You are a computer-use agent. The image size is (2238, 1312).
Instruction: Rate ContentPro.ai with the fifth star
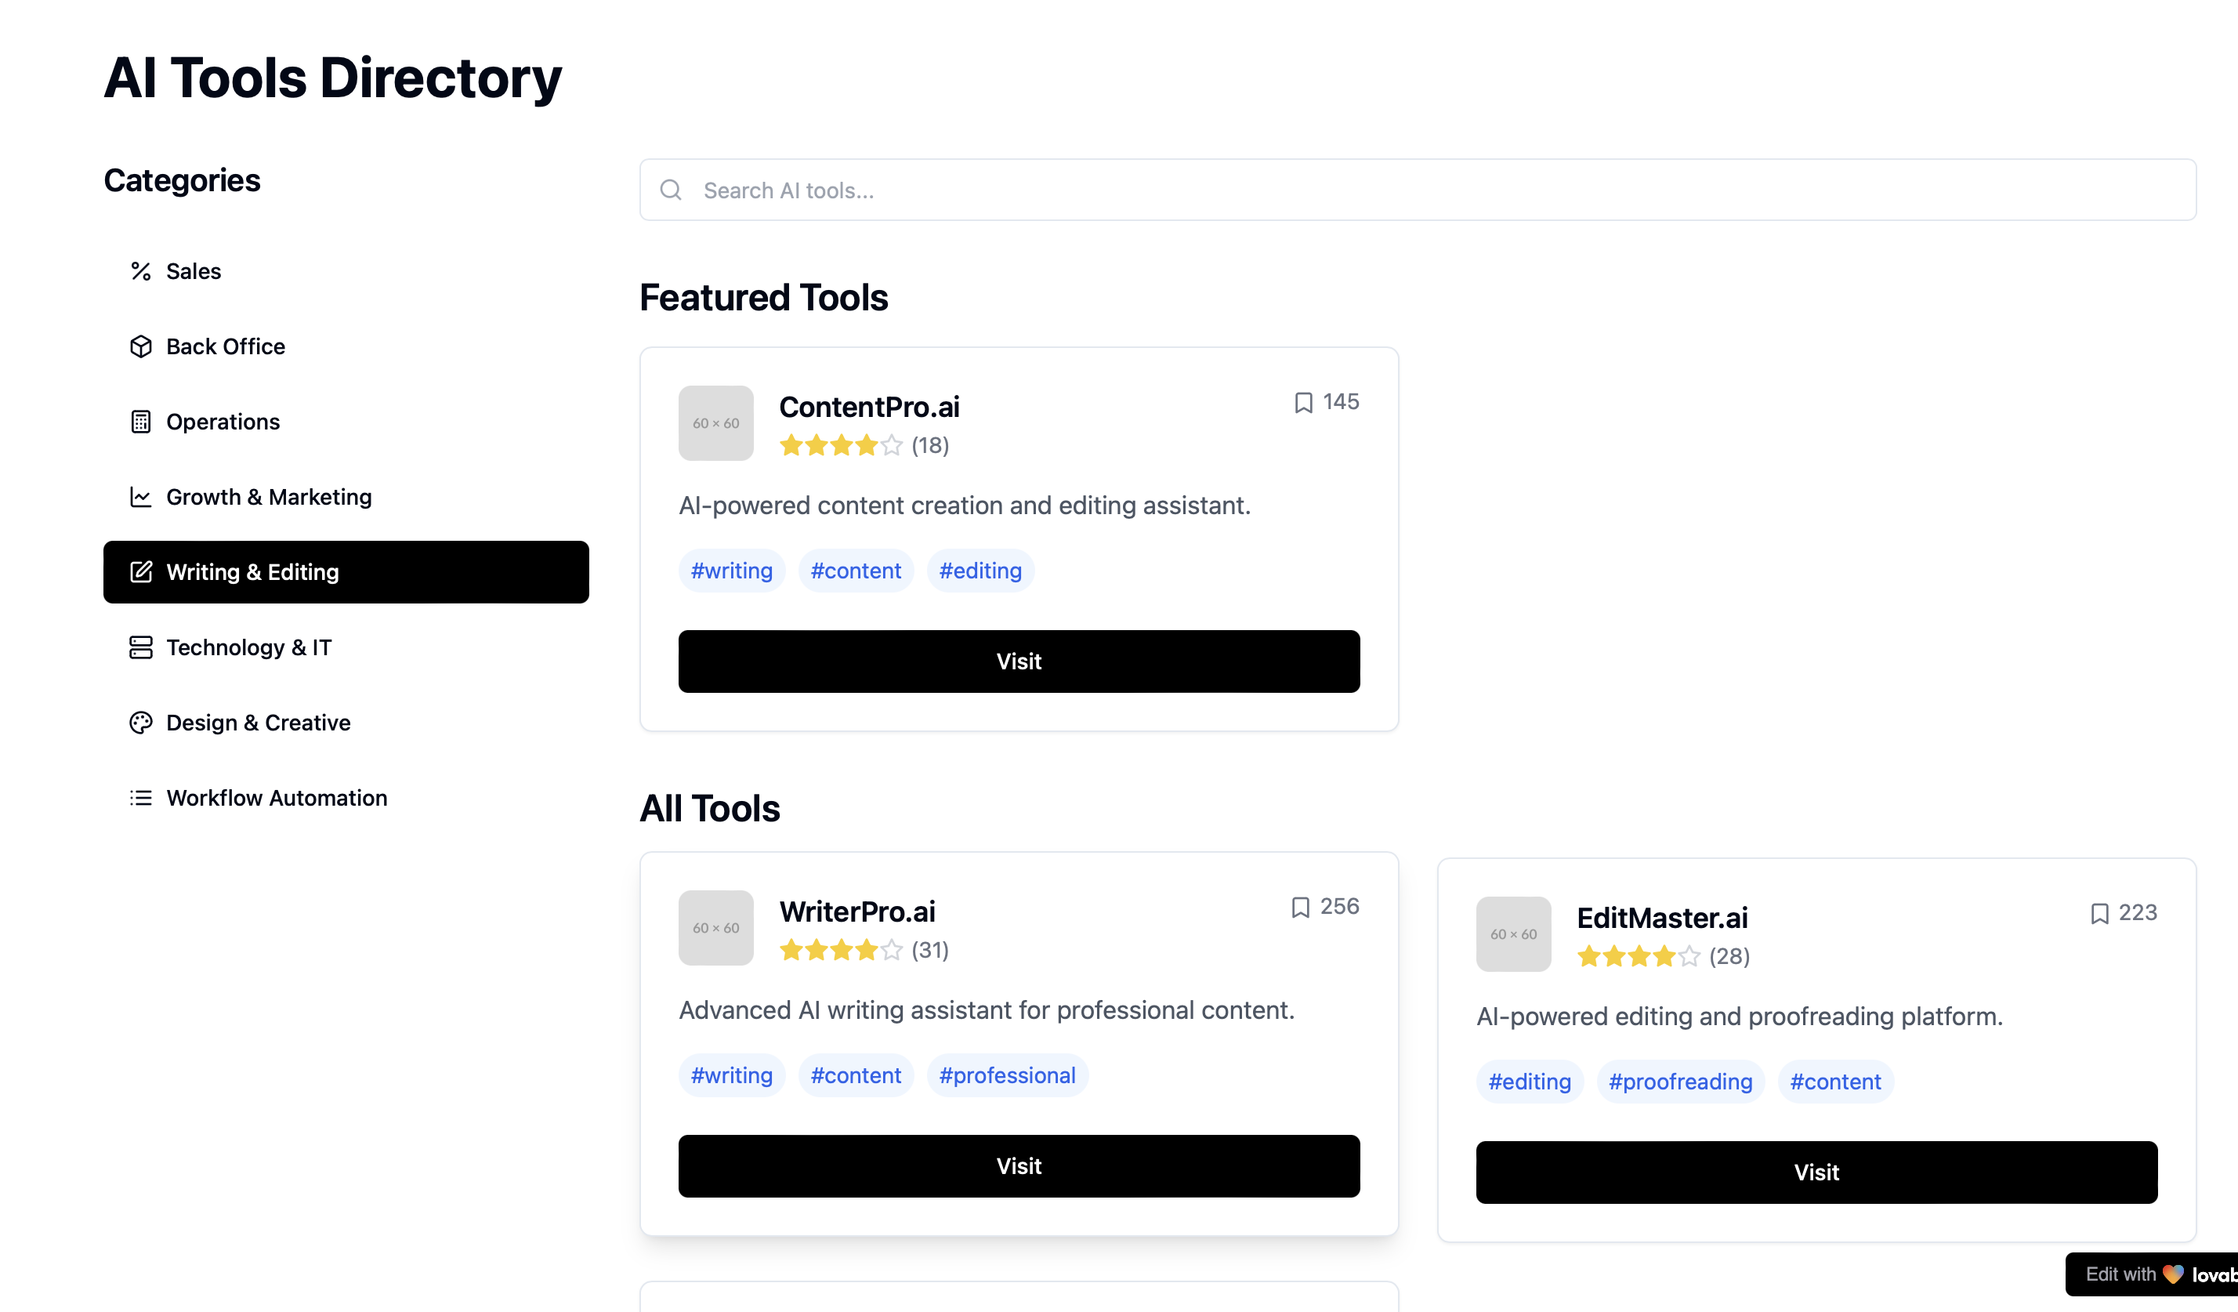coord(892,445)
